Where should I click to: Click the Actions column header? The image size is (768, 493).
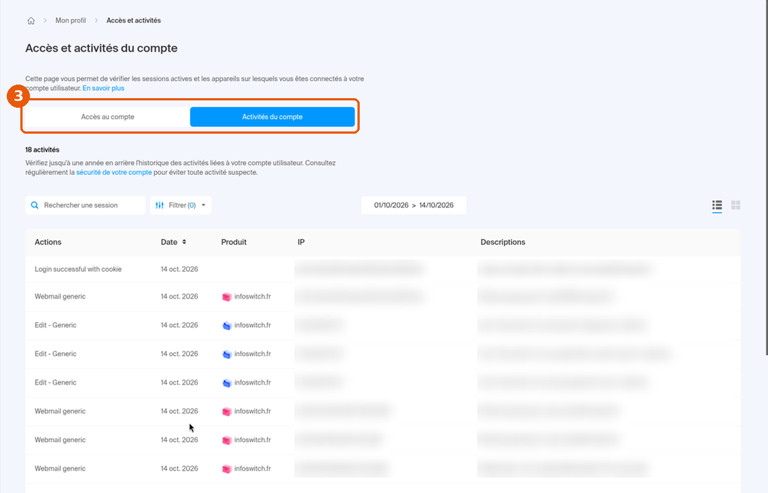pyautogui.click(x=48, y=242)
